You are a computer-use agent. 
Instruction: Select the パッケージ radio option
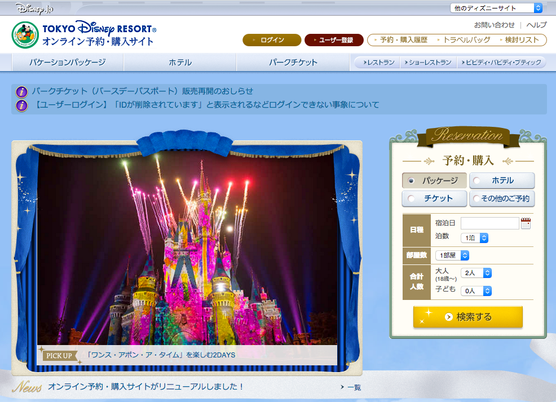point(434,180)
